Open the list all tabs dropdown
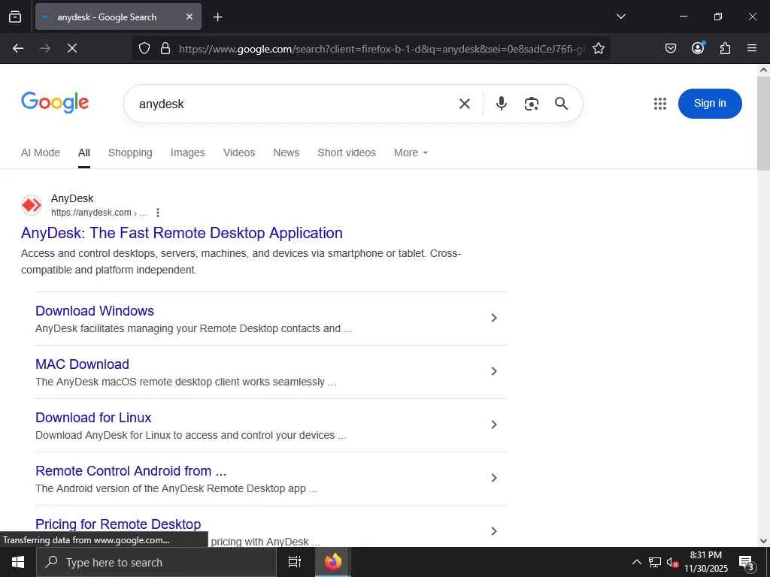This screenshot has height=577, width=770. point(620,17)
